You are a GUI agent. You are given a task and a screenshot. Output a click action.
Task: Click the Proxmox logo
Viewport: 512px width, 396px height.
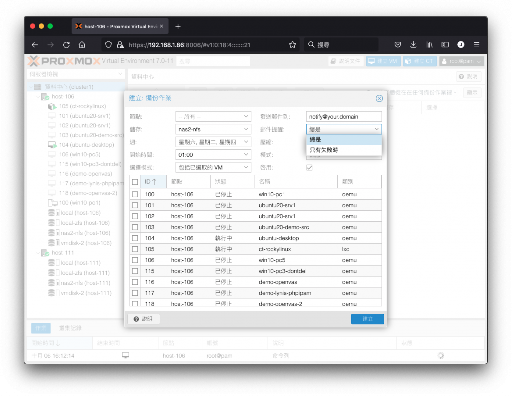tap(64, 61)
